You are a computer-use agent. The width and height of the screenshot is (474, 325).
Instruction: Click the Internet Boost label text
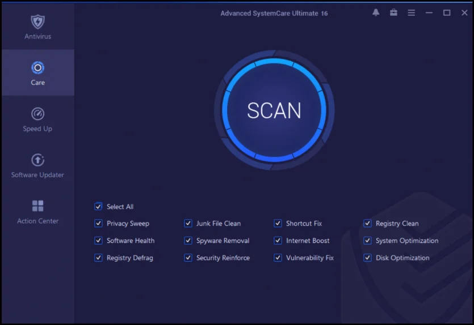pyautogui.click(x=308, y=241)
